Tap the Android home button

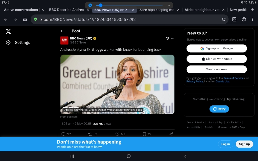[x=129, y=156]
